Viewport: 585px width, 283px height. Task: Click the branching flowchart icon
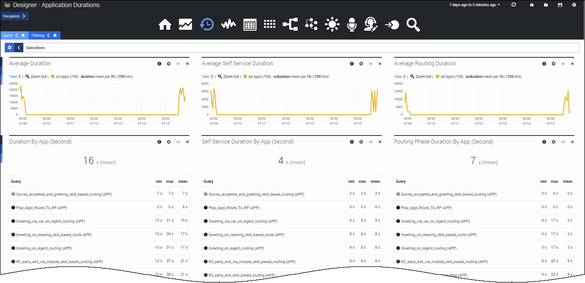pos(290,24)
